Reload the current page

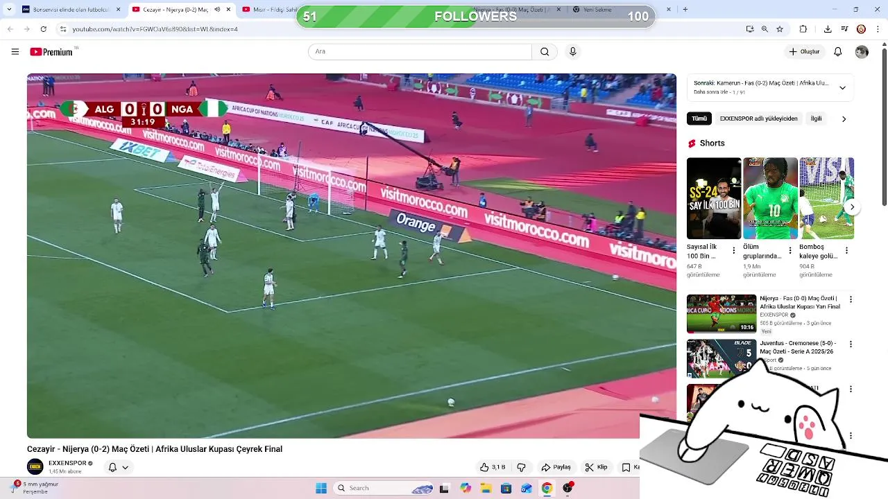[x=43, y=29]
